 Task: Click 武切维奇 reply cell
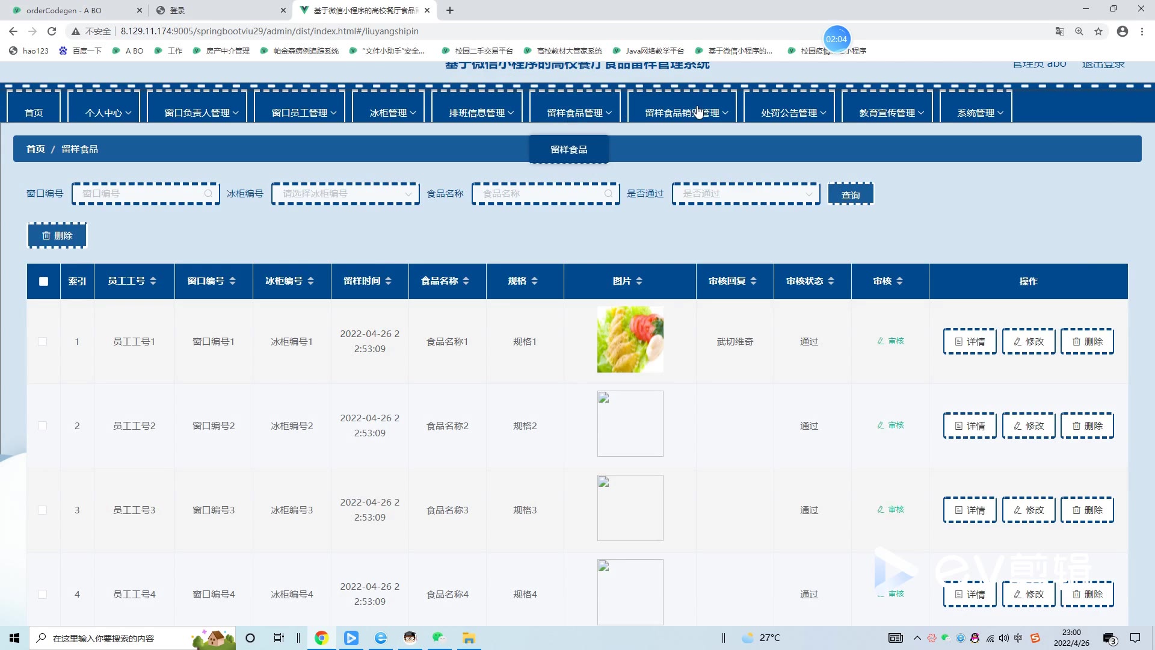[x=735, y=341]
